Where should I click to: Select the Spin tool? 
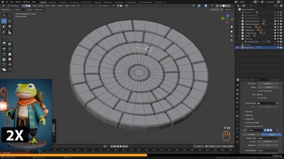(x=4, y=59)
